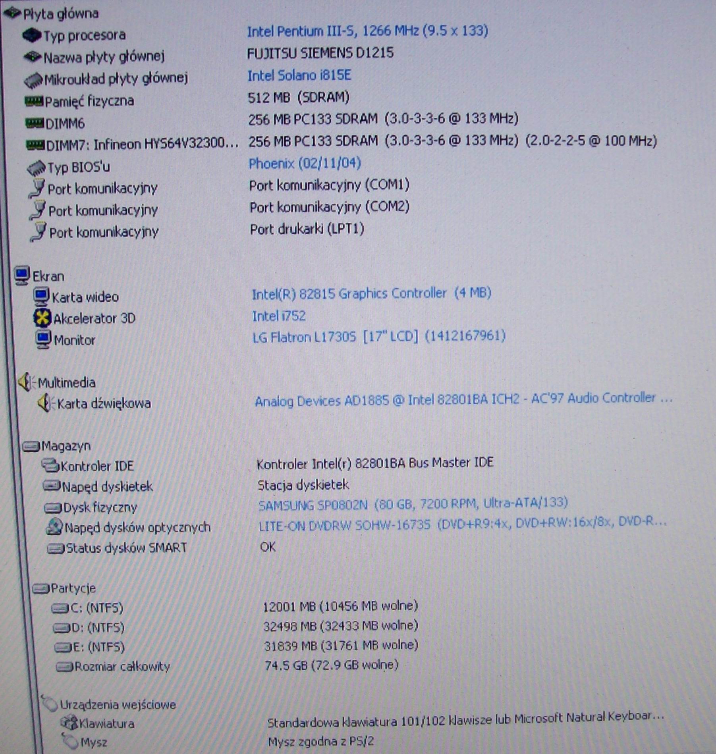
Task: Click the port icon in the COM2 row
Action: (38, 210)
